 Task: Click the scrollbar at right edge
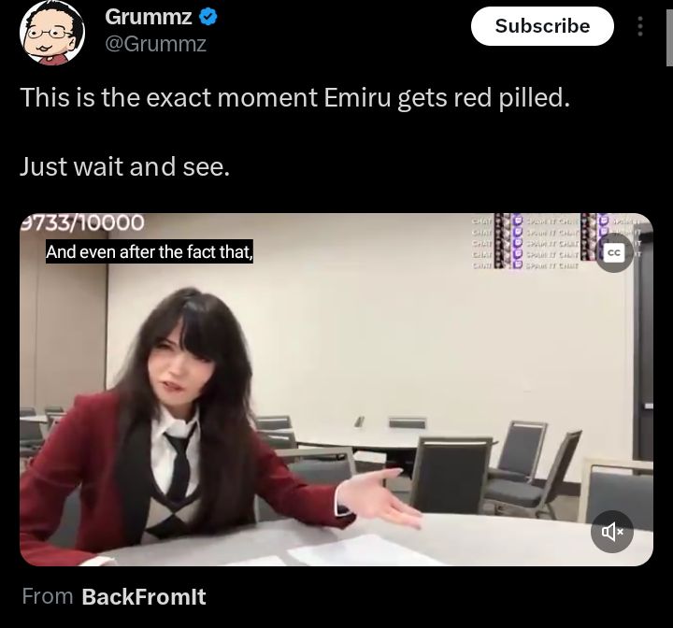pyautogui.click(x=669, y=37)
